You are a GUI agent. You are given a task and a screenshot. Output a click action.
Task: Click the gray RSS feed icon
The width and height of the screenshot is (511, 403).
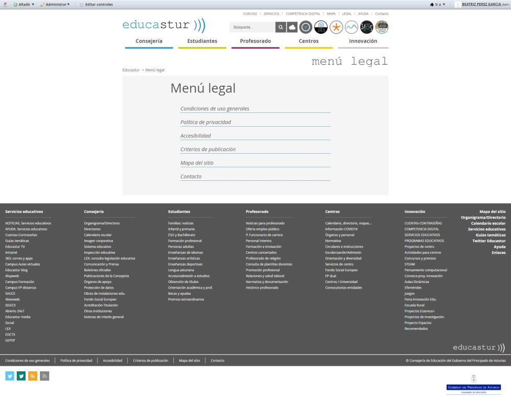click(x=44, y=376)
